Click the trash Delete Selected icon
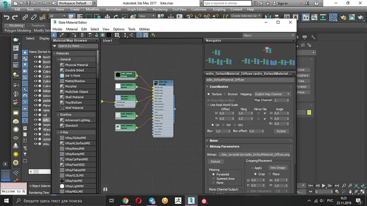The image size is (367, 206). pyautogui.click(x=82, y=35)
